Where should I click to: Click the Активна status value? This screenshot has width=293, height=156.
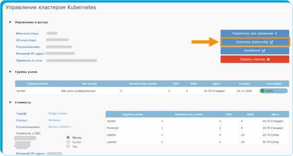point(54,120)
